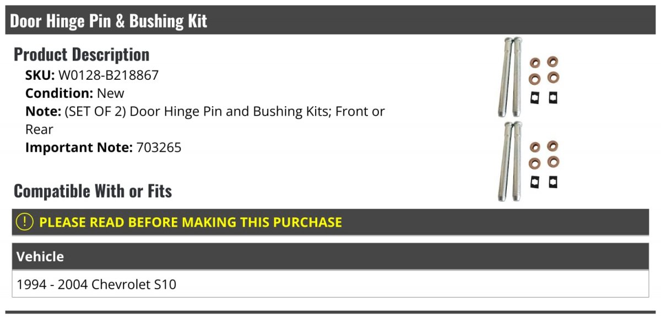Image resolution: width=661 pixels, height=319 pixels.
Task: Click the right steel pin in lower kit
Action: [517, 162]
